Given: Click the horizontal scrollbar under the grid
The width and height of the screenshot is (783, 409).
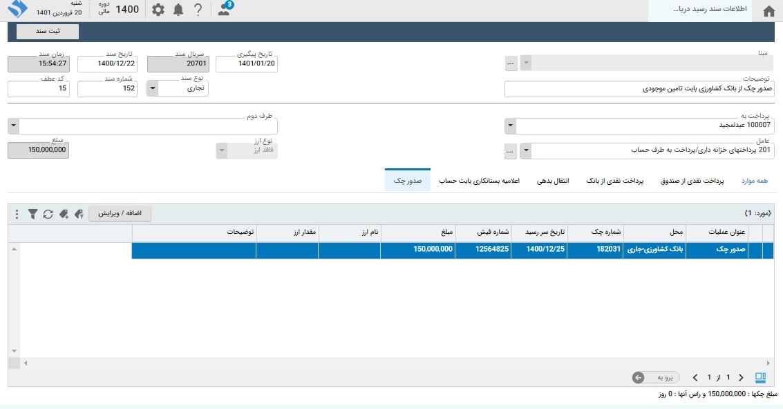Looking at the screenshot, I should tap(394, 363).
